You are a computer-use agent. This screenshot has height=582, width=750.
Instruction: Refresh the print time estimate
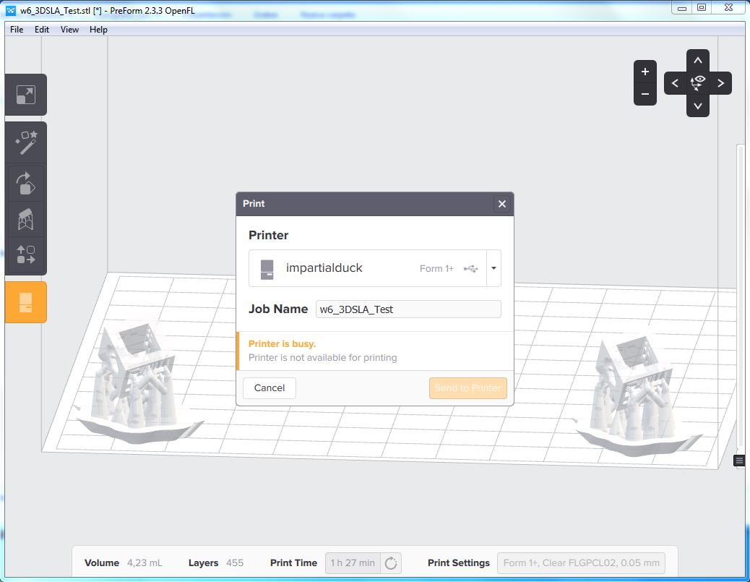point(391,563)
